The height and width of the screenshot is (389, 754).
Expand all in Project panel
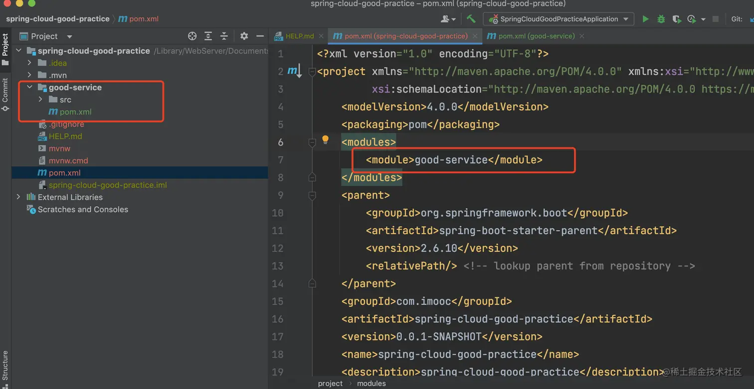208,36
